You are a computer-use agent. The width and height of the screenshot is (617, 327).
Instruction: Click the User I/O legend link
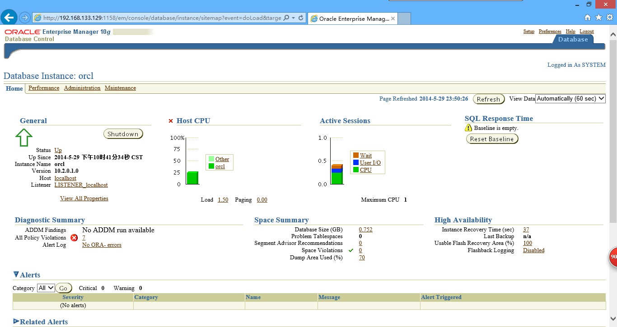tap(370, 163)
